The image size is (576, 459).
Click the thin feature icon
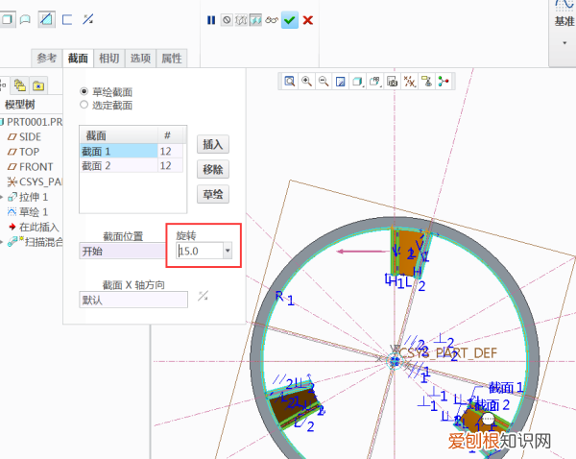click(x=67, y=19)
